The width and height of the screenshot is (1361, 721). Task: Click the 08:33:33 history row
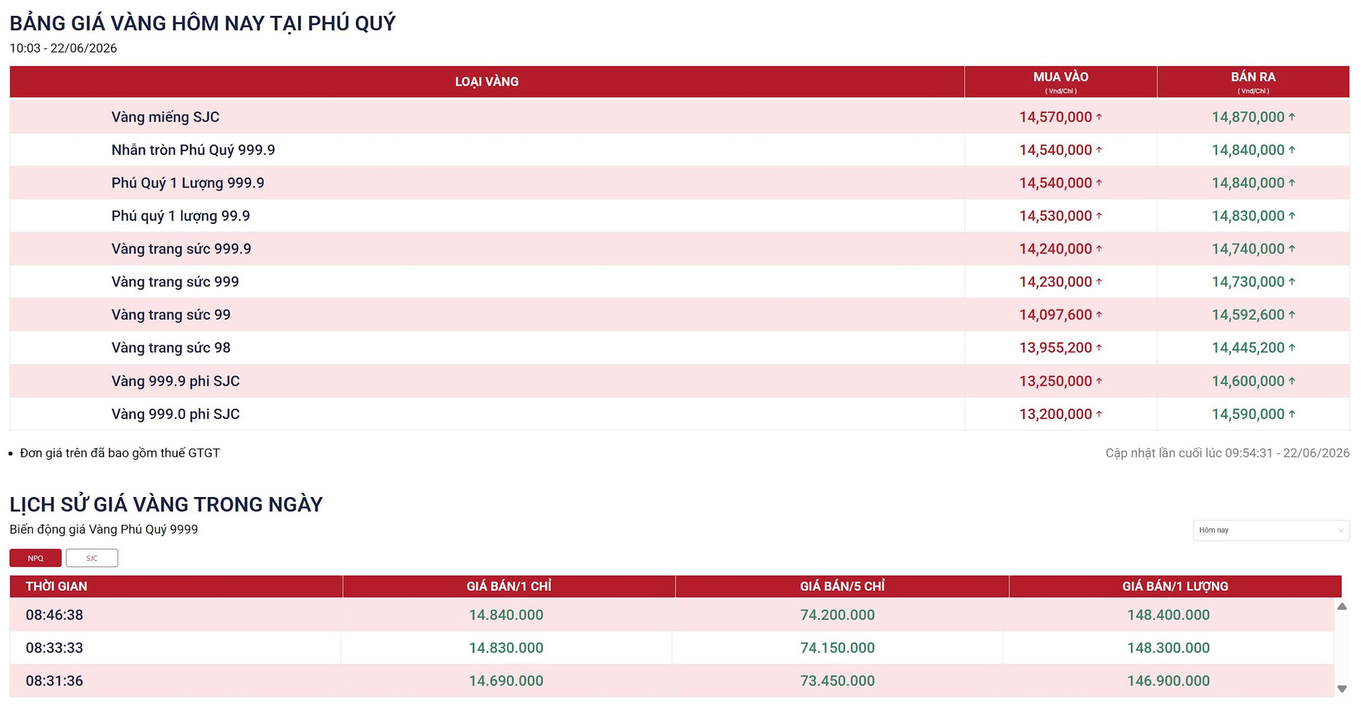671,648
